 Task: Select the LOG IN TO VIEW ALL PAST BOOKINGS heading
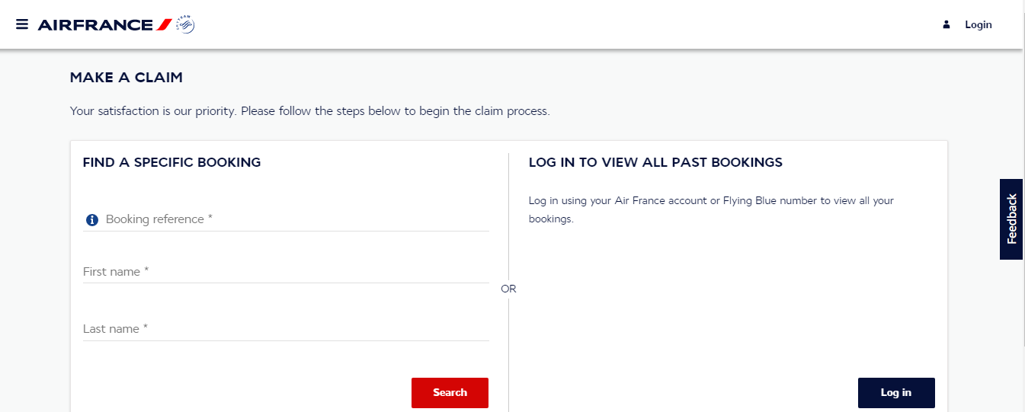pos(655,162)
